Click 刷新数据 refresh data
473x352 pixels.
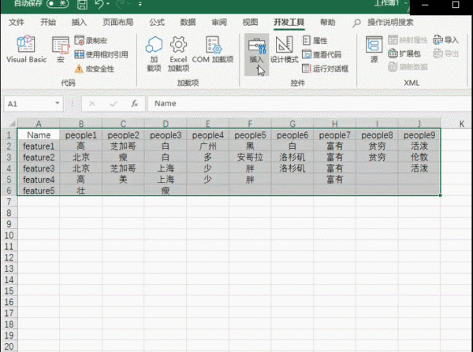[x=408, y=67]
